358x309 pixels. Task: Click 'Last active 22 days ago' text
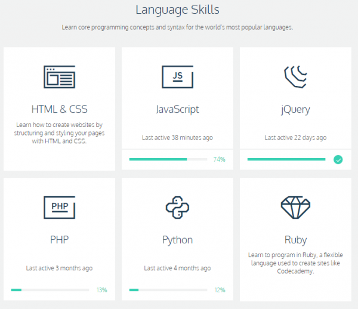pyautogui.click(x=295, y=138)
